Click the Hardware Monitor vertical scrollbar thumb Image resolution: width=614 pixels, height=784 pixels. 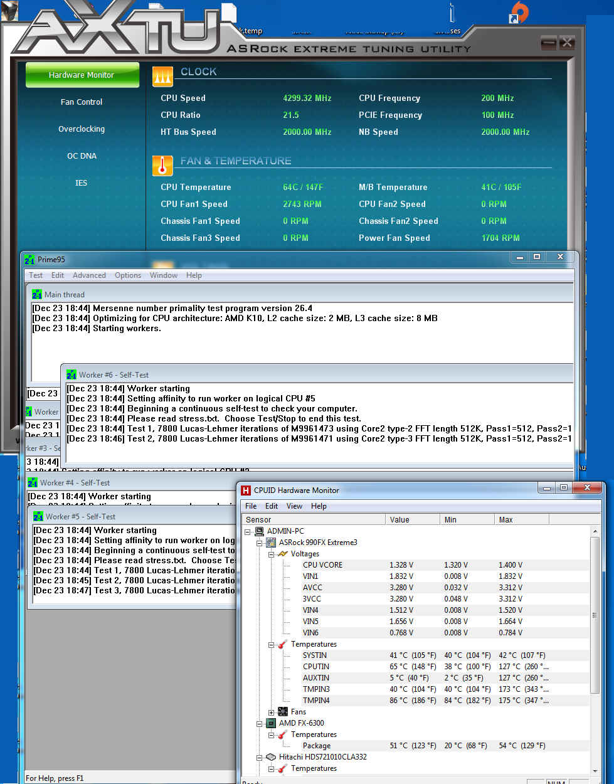tap(595, 615)
